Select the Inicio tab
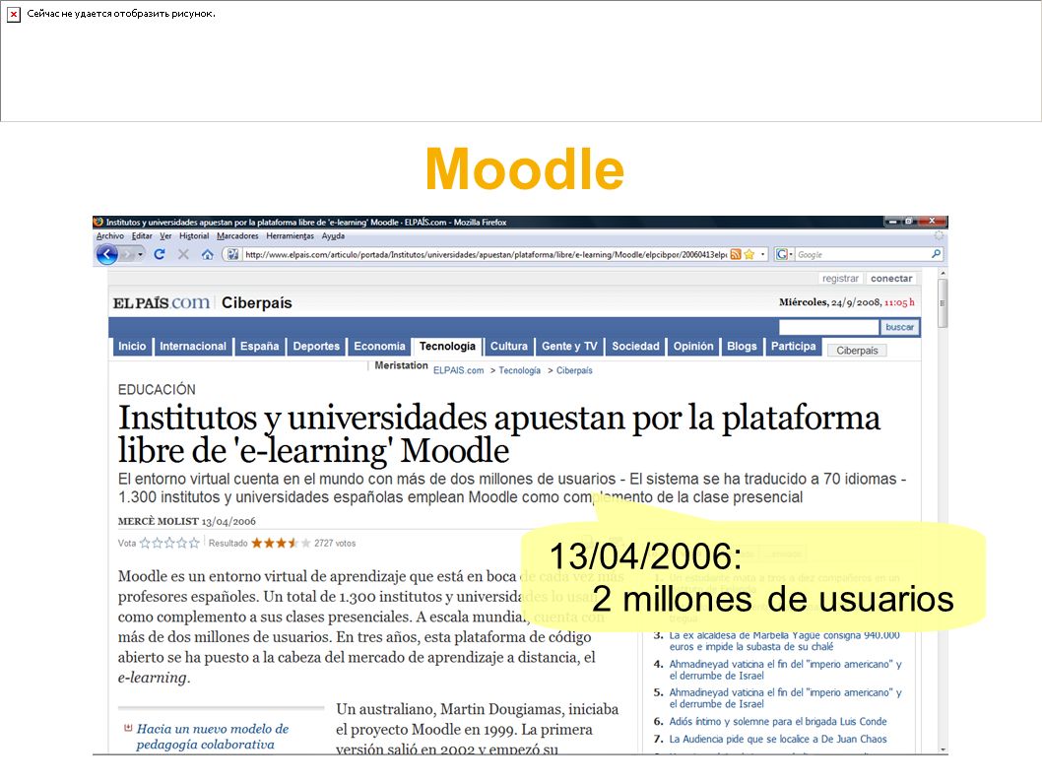1042x781 pixels. click(x=132, y=347)
